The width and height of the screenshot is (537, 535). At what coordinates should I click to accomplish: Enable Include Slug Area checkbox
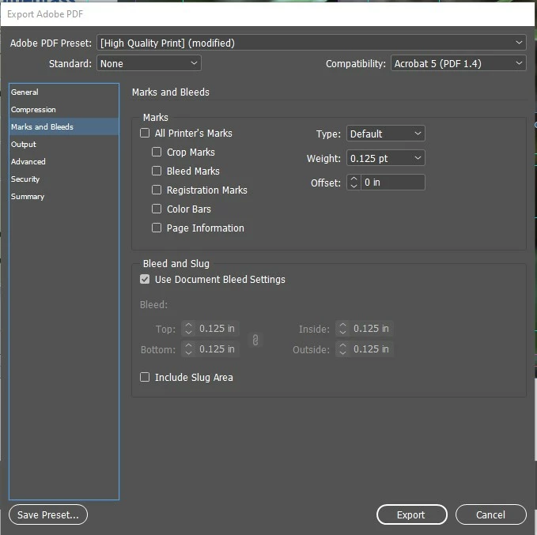145,377
